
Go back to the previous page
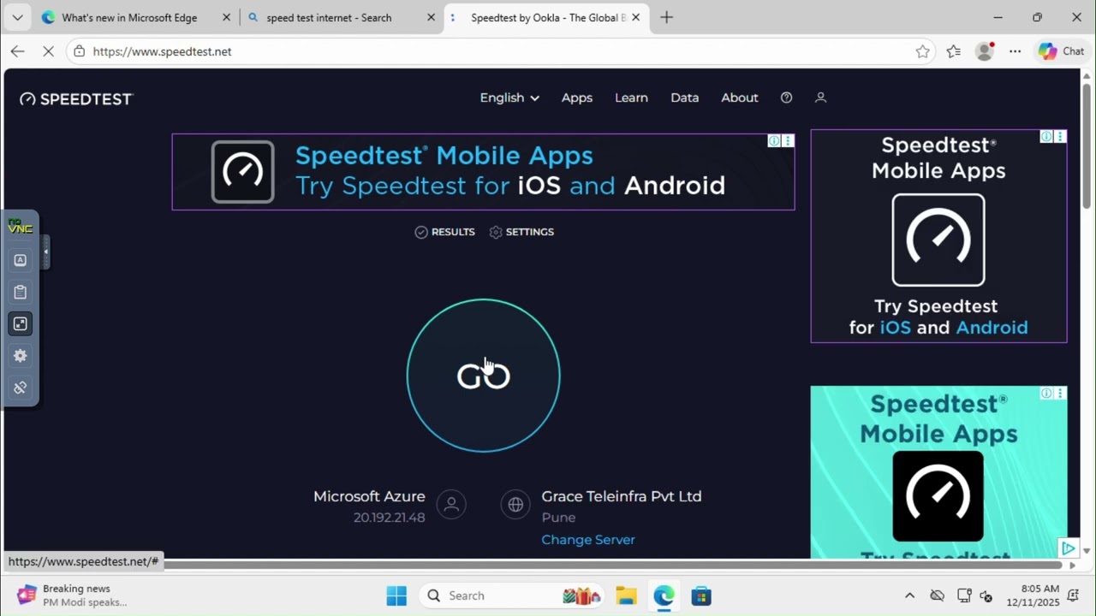17,51
